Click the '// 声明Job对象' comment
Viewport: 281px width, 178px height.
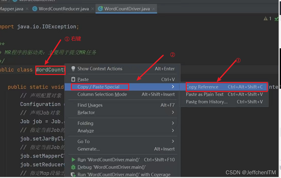click(40, 113)
